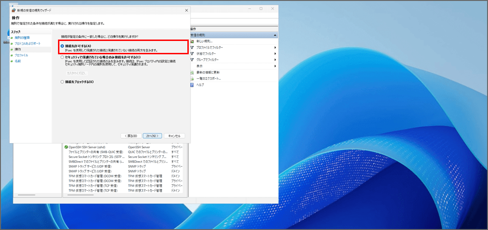This screenshot has height=230, width=488.
Task: Click the help icon next to ヘルプ
Action: pyautogui.click(x=192, y=85)
